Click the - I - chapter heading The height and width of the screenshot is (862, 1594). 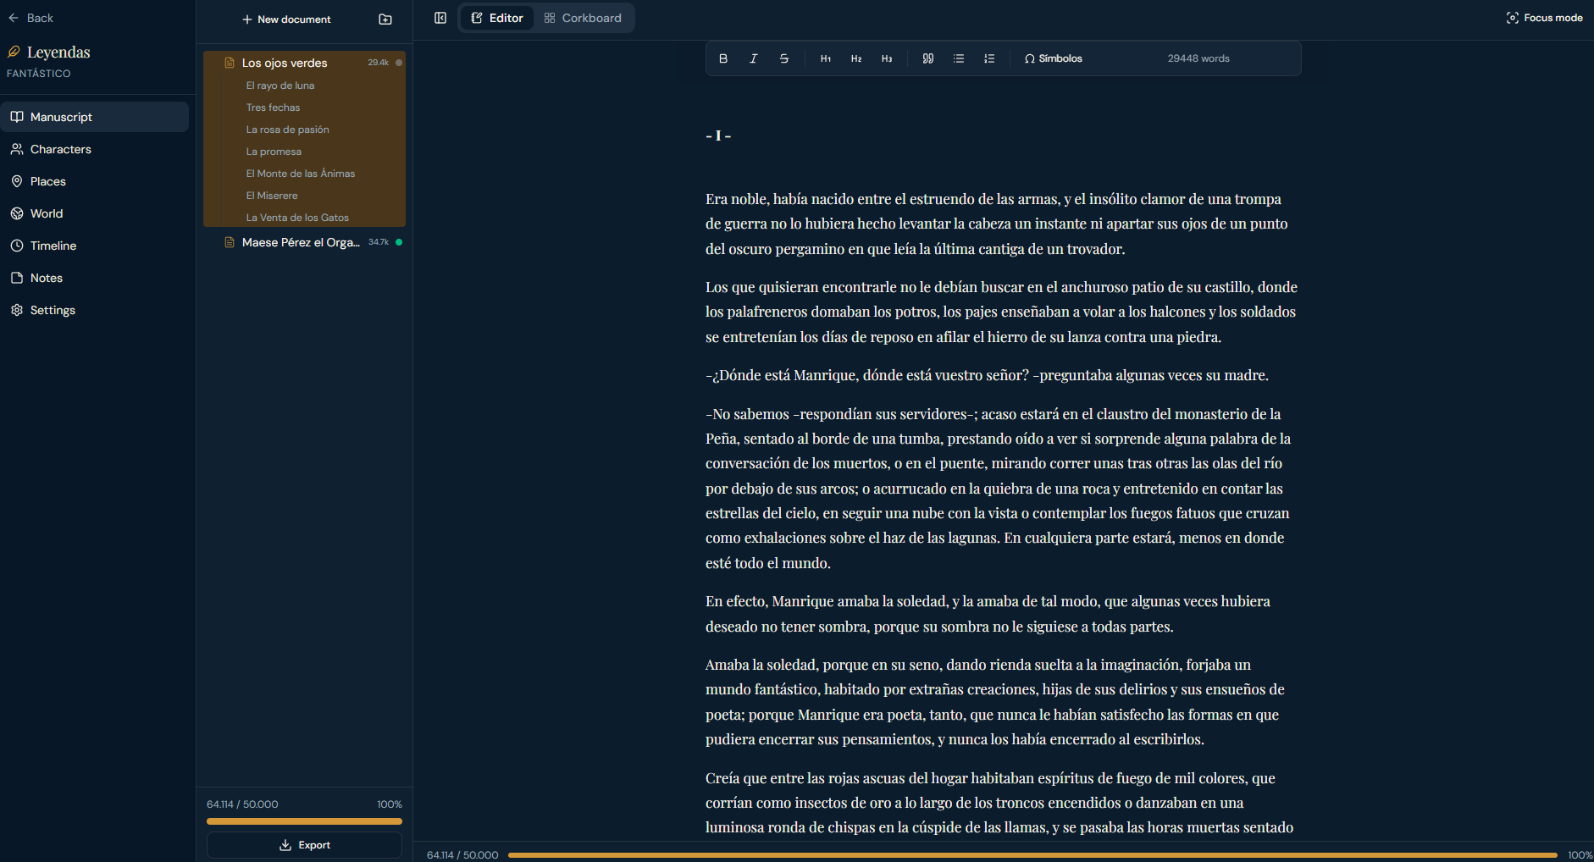pyautogui.click(x=718, y=135)
